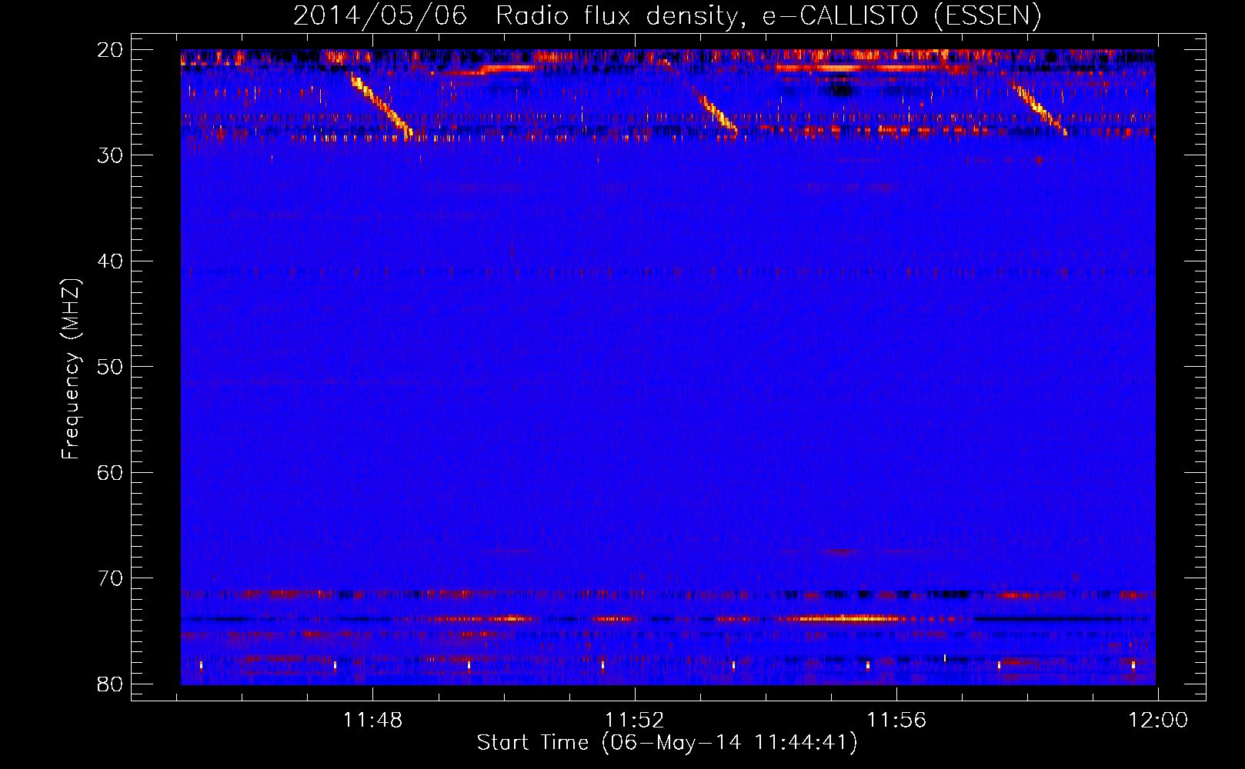Click the 60 frequency tick label
Image resolution: width=1245 pixels, height=769 pixels.
click(110, 472)
